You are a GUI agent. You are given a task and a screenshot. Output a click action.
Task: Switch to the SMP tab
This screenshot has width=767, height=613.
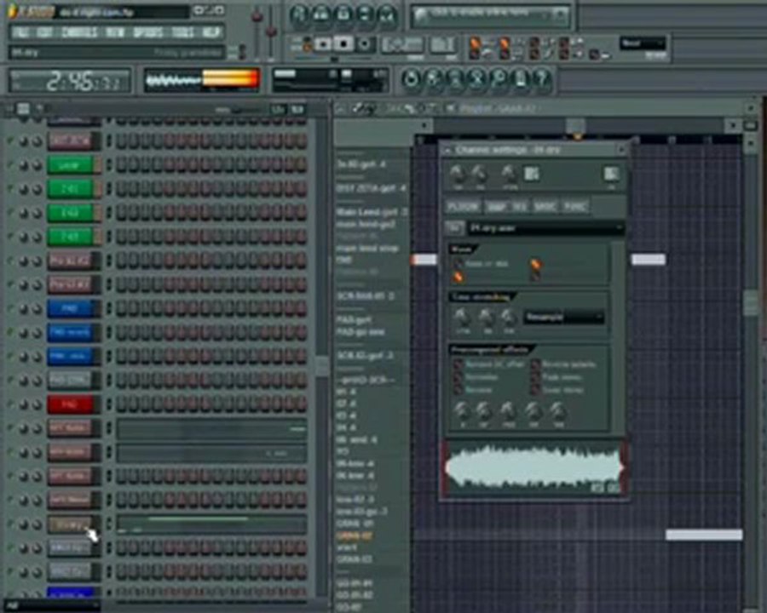495,207
